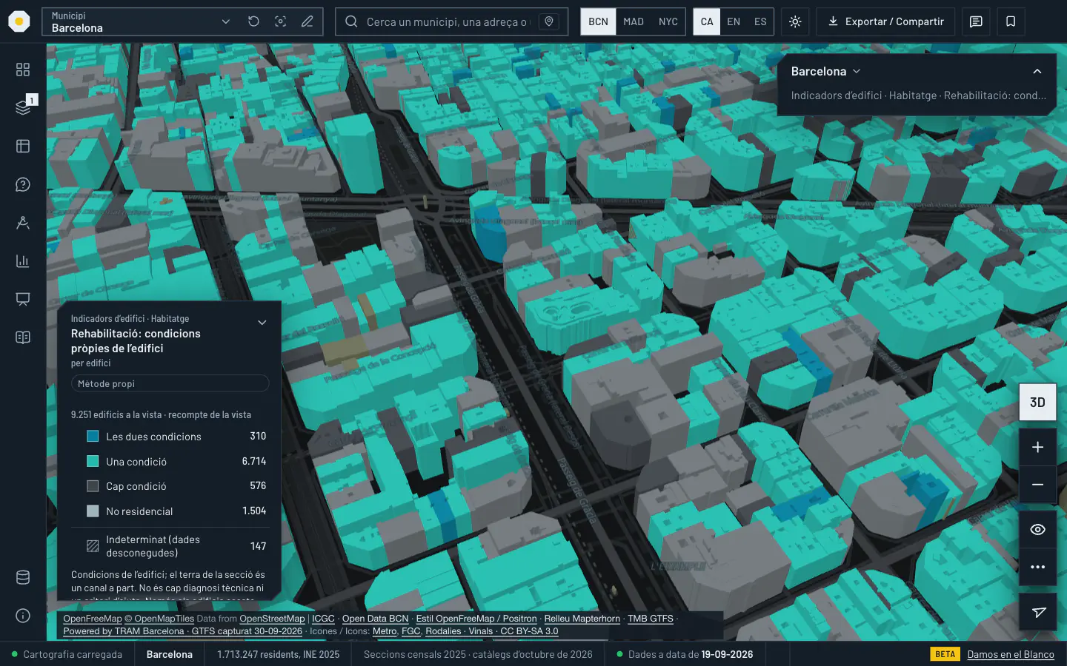Open the Open Data BCN link

[x=375, y=619]
